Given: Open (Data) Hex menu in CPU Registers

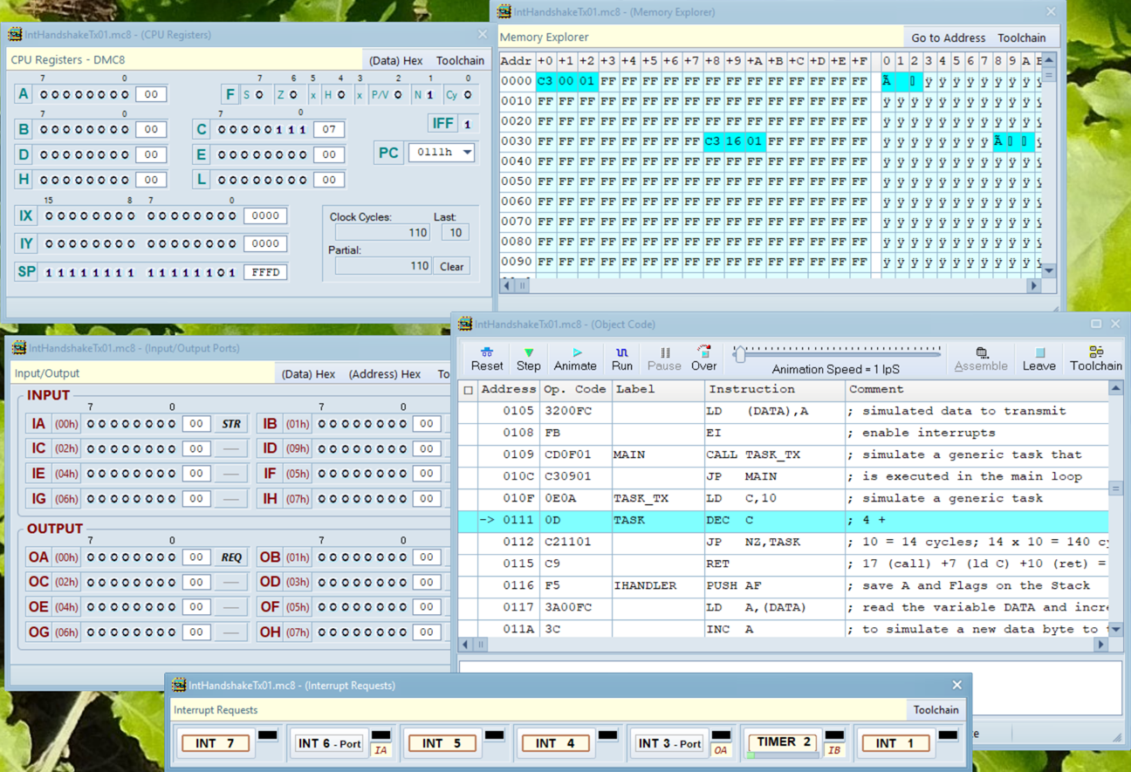Looking at the screenshot, I should pyautogui.click(x=395, y=60).
